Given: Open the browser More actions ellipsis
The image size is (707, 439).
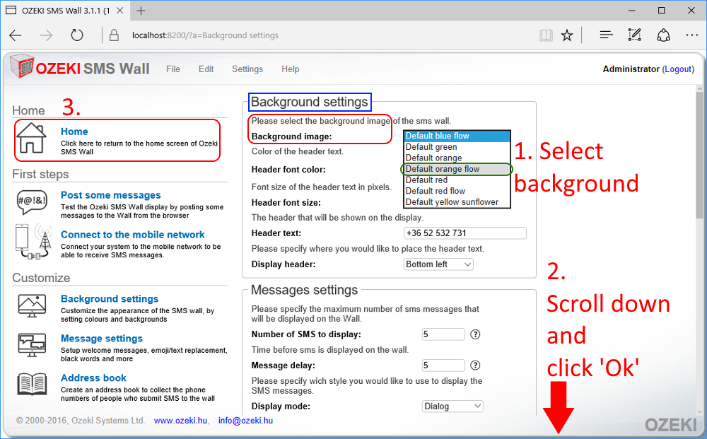Looking at the screenshot, I should pos(691,35).
